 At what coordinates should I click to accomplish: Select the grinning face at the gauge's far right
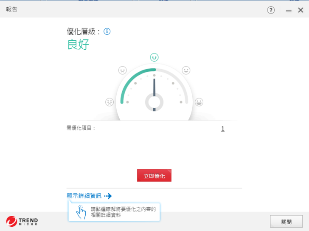(199, 102)
